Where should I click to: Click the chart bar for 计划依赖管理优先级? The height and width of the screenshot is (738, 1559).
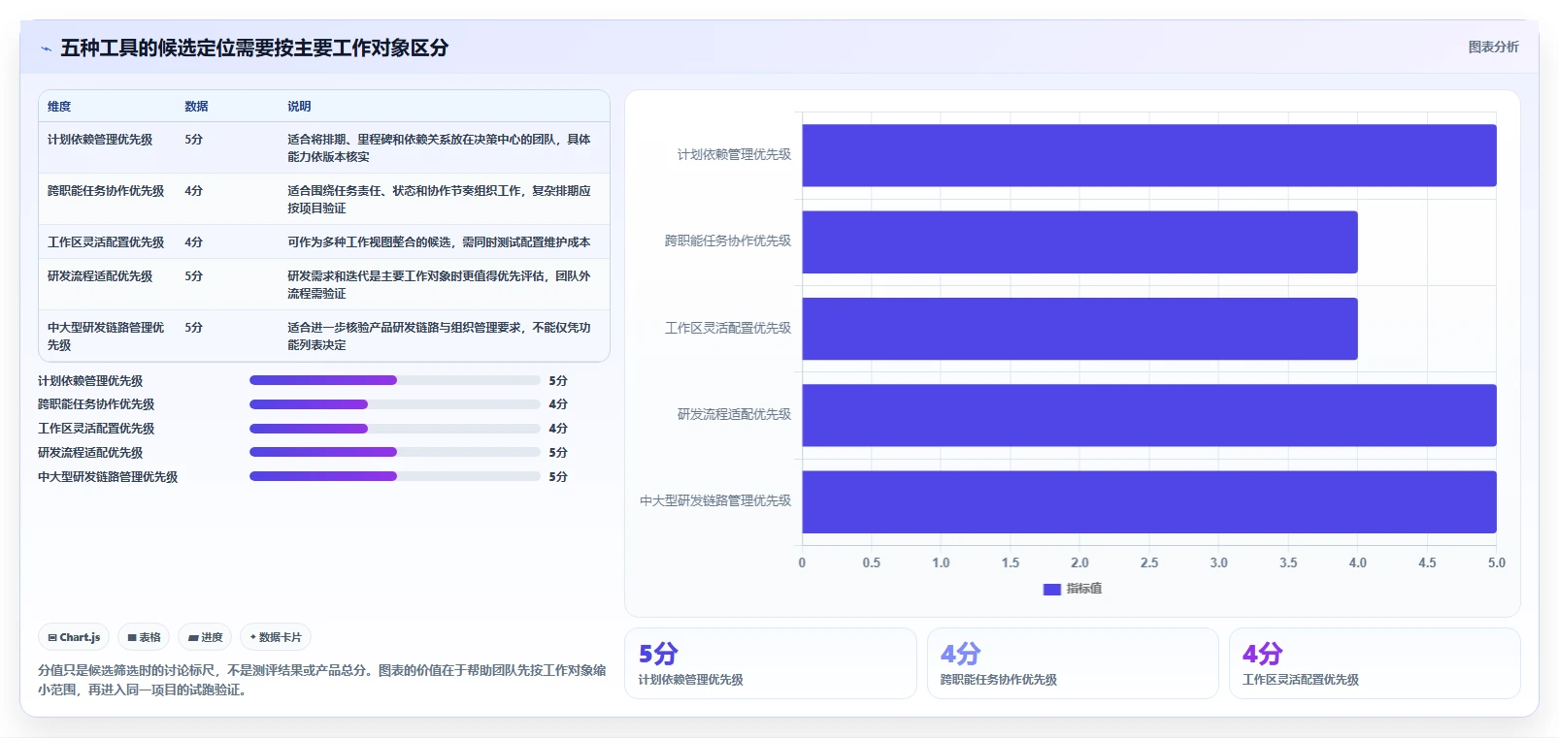(x=1149, y=155)
